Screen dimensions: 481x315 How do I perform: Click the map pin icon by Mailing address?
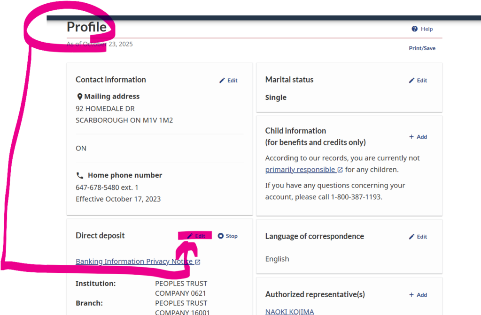coord(79,97)
